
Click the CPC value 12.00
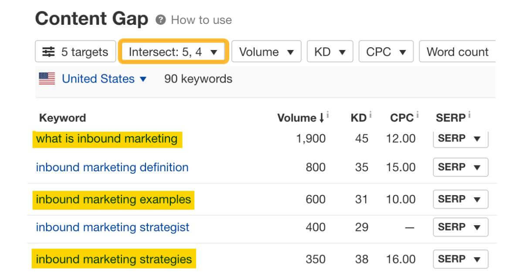point(401,139)
